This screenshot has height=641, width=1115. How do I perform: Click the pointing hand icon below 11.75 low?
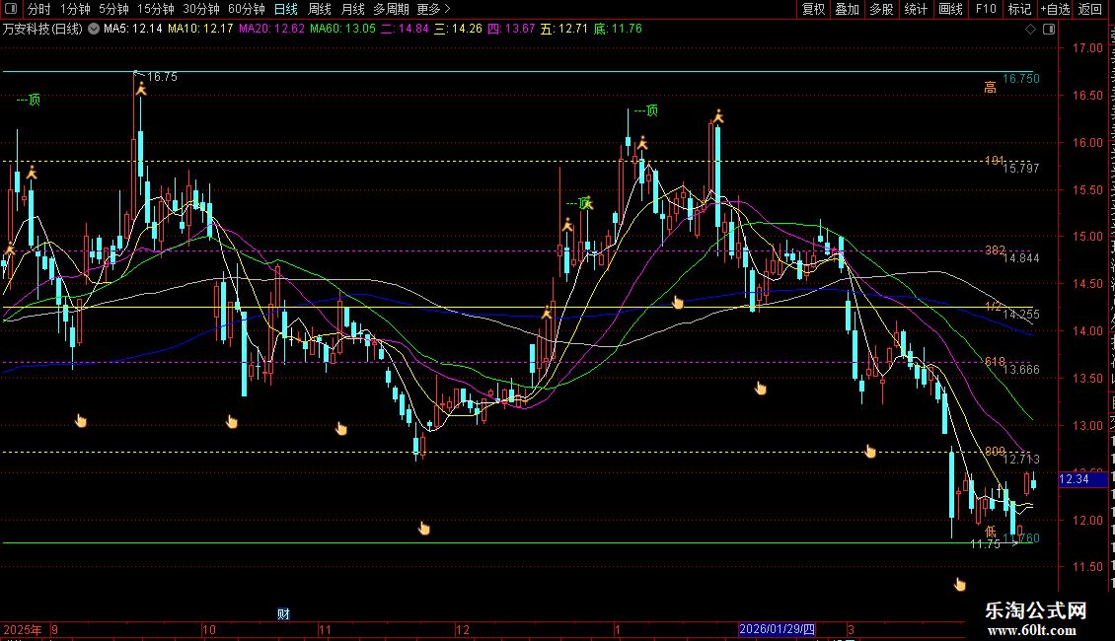[959, 584]
